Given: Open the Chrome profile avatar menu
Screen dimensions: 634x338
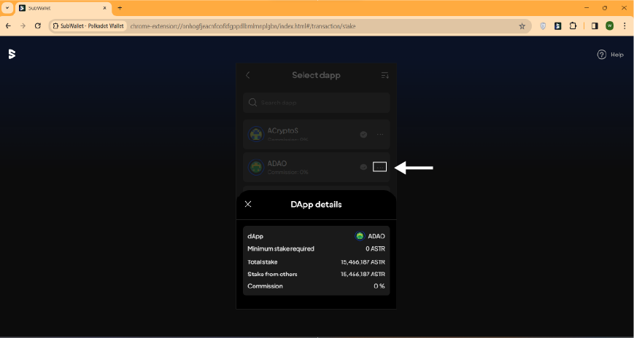Looking at the screenshot, I should [x=609, y=25].
